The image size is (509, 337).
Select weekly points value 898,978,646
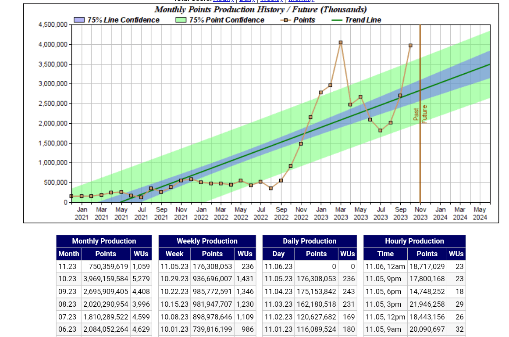[x=213, y=317]
